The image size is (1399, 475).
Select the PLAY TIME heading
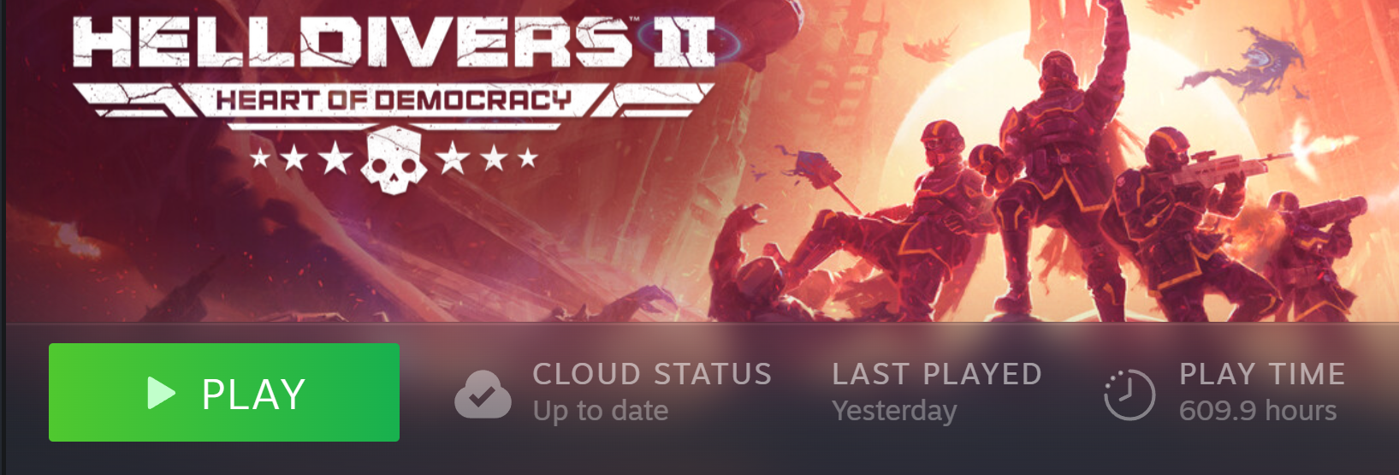(1262, 374)
